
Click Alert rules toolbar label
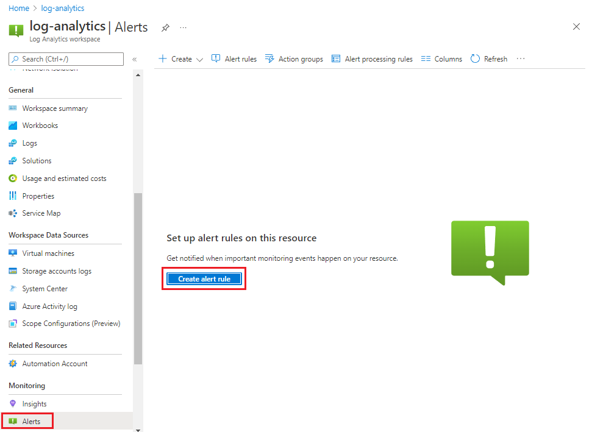pyautogui.click(x=241, y=59)
